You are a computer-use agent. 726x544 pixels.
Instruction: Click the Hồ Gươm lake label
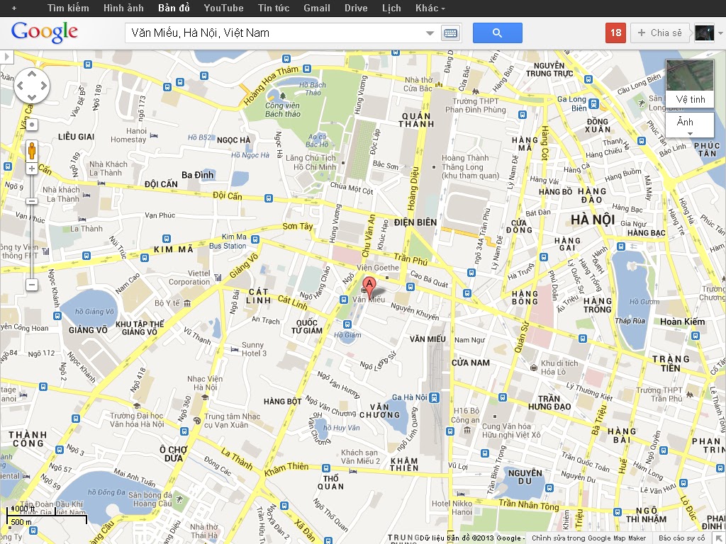pyautogui.click(x=644, y=302)
